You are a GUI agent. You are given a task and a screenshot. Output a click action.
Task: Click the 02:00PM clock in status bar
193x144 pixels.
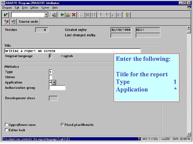click(x=185, y=139)
